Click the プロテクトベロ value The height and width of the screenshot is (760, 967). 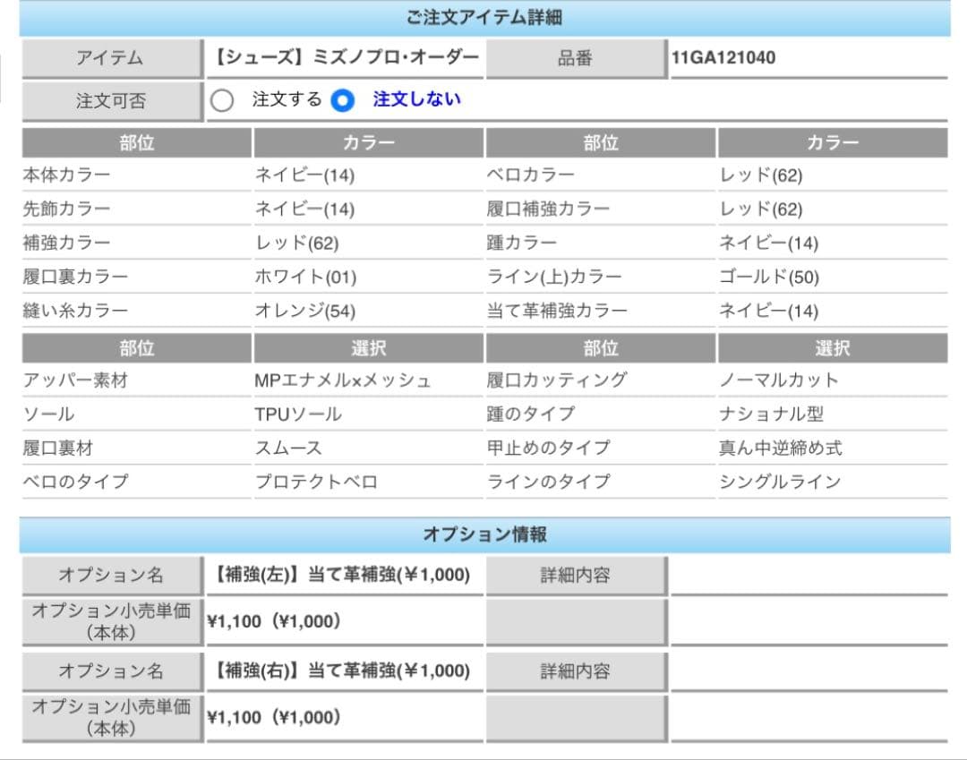tap(316, 482)
